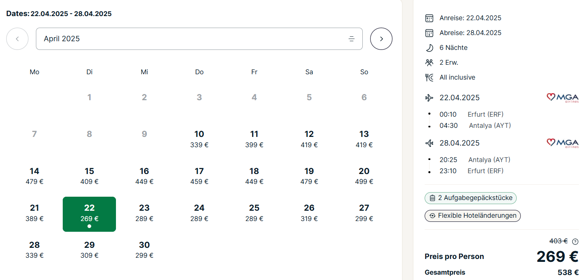
Task: Click the 'Dates: 22.04.2025 - 28.04.2025' heading
Action: coord(59,14)
